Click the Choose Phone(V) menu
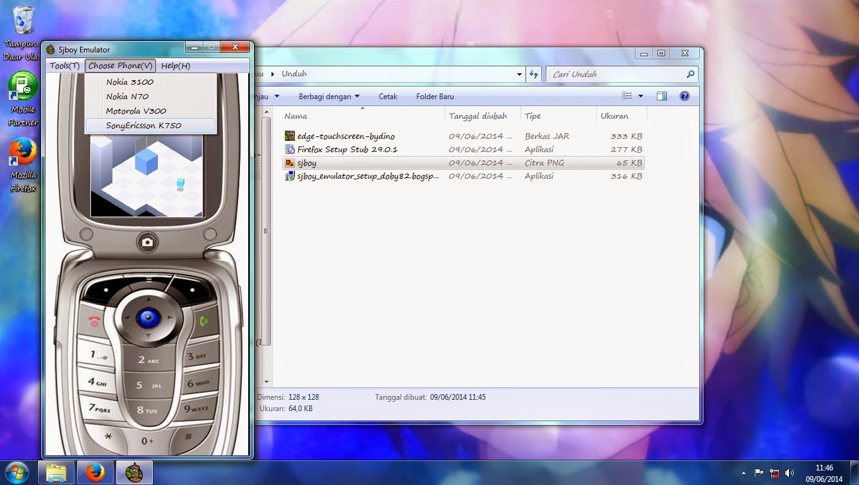 pos(121,66)
